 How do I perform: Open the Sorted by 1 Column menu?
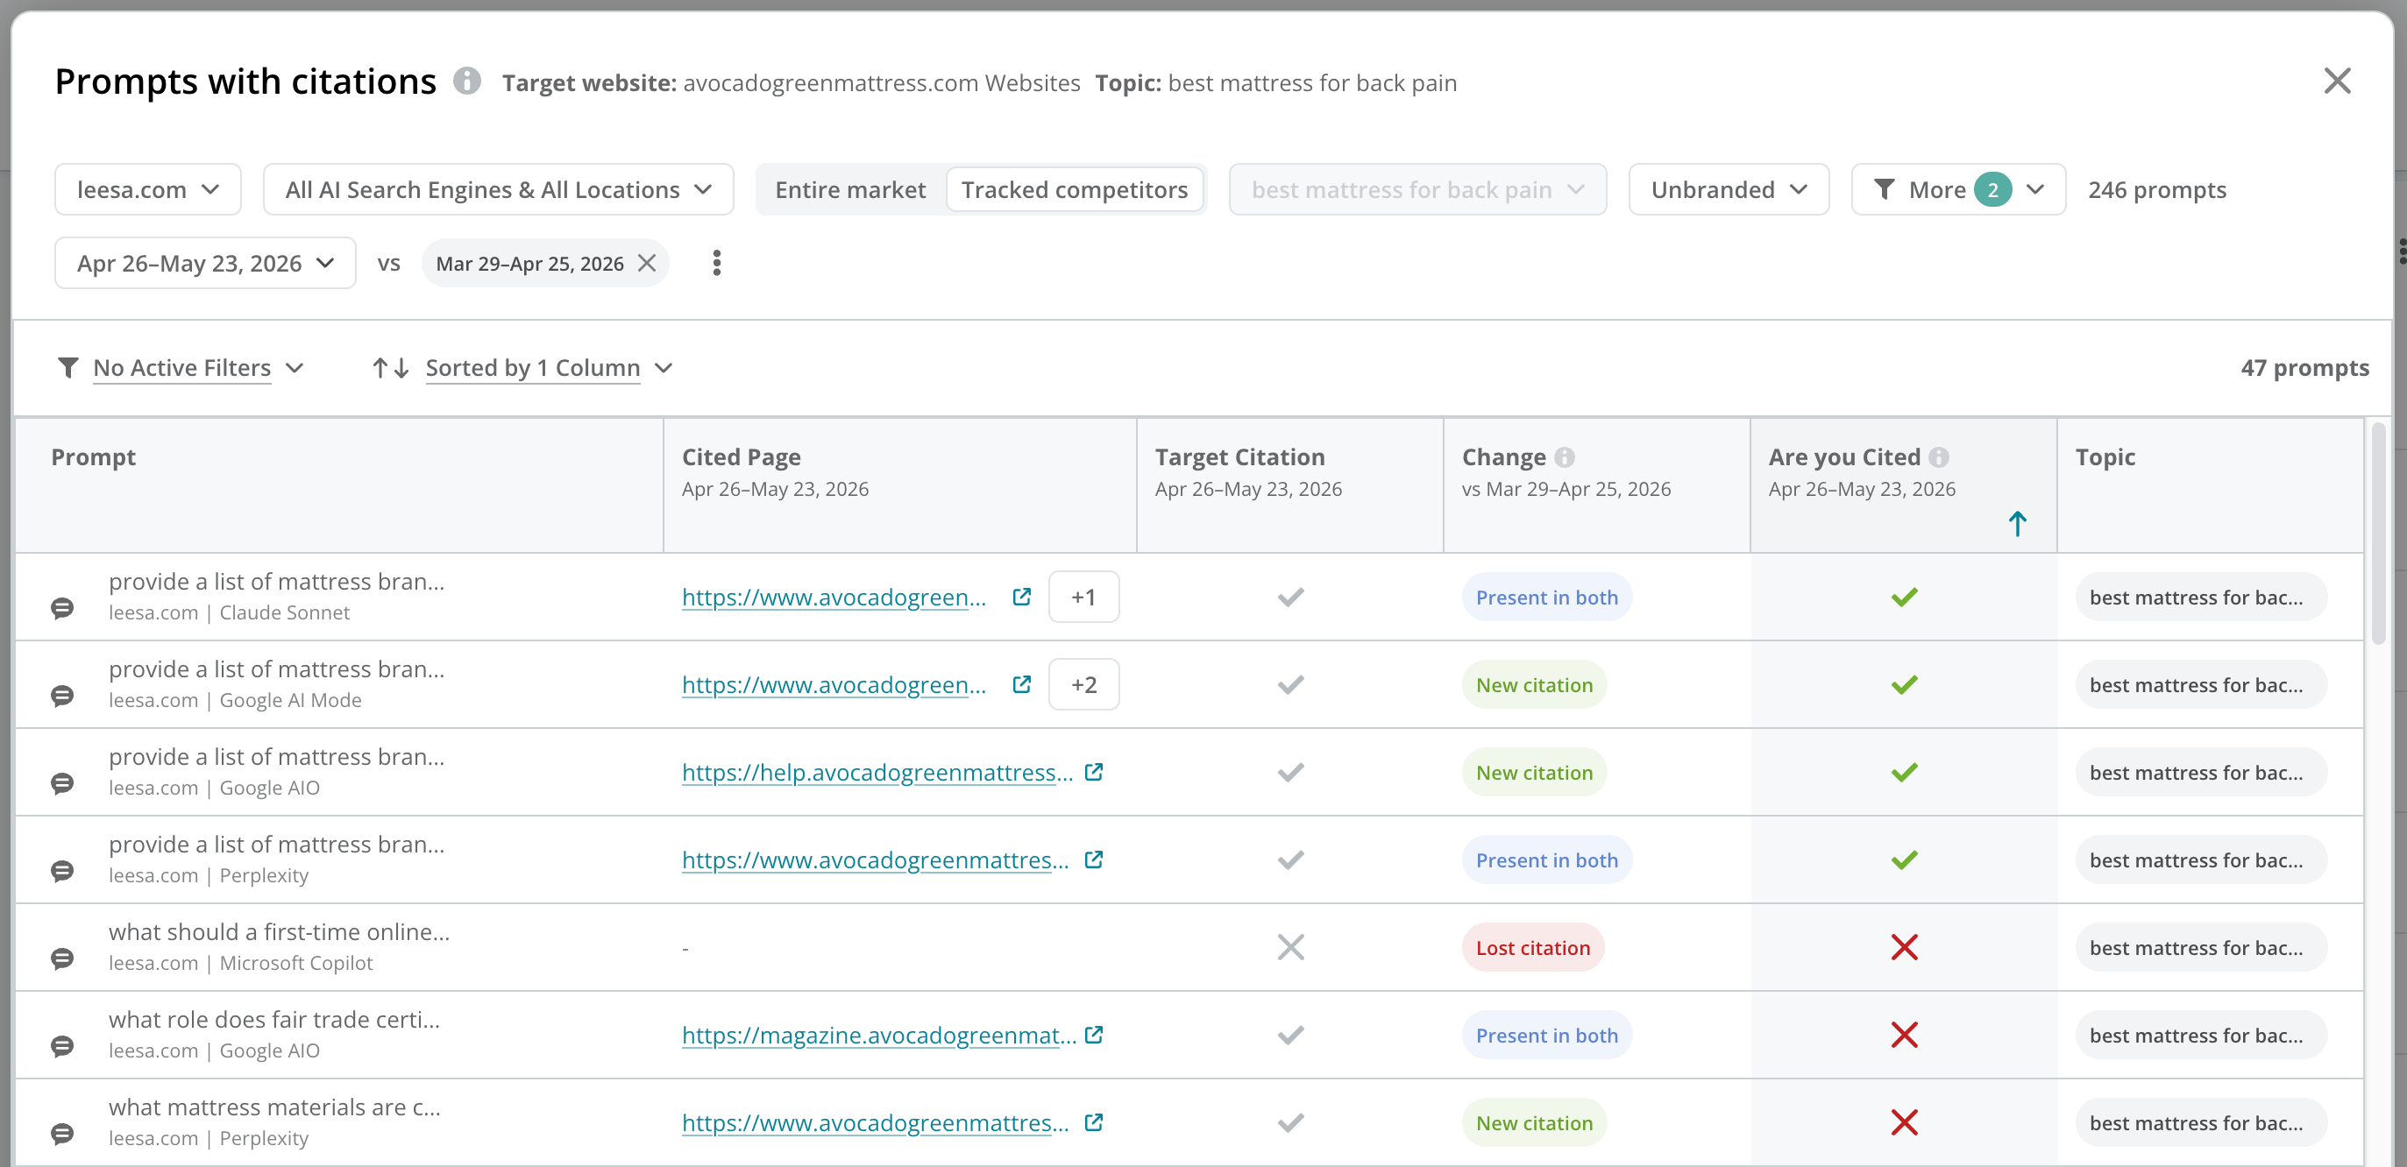click(549, 368)
